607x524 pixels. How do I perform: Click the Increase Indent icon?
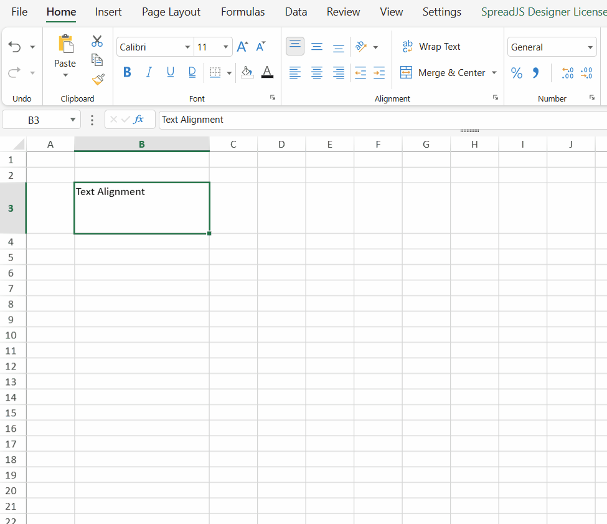pos(379,73)
